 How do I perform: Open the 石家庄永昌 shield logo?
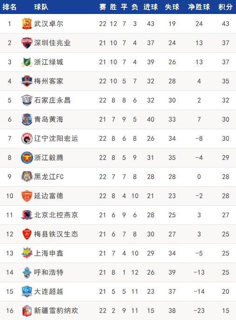pyautogui.click(x=27, y=100)
